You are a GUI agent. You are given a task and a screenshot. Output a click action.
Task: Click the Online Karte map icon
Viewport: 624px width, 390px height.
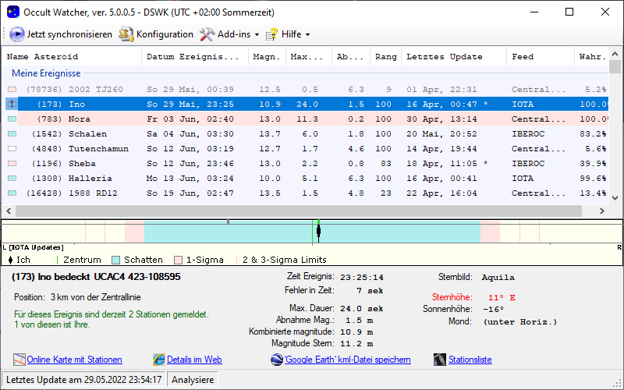tap(19, 360)
